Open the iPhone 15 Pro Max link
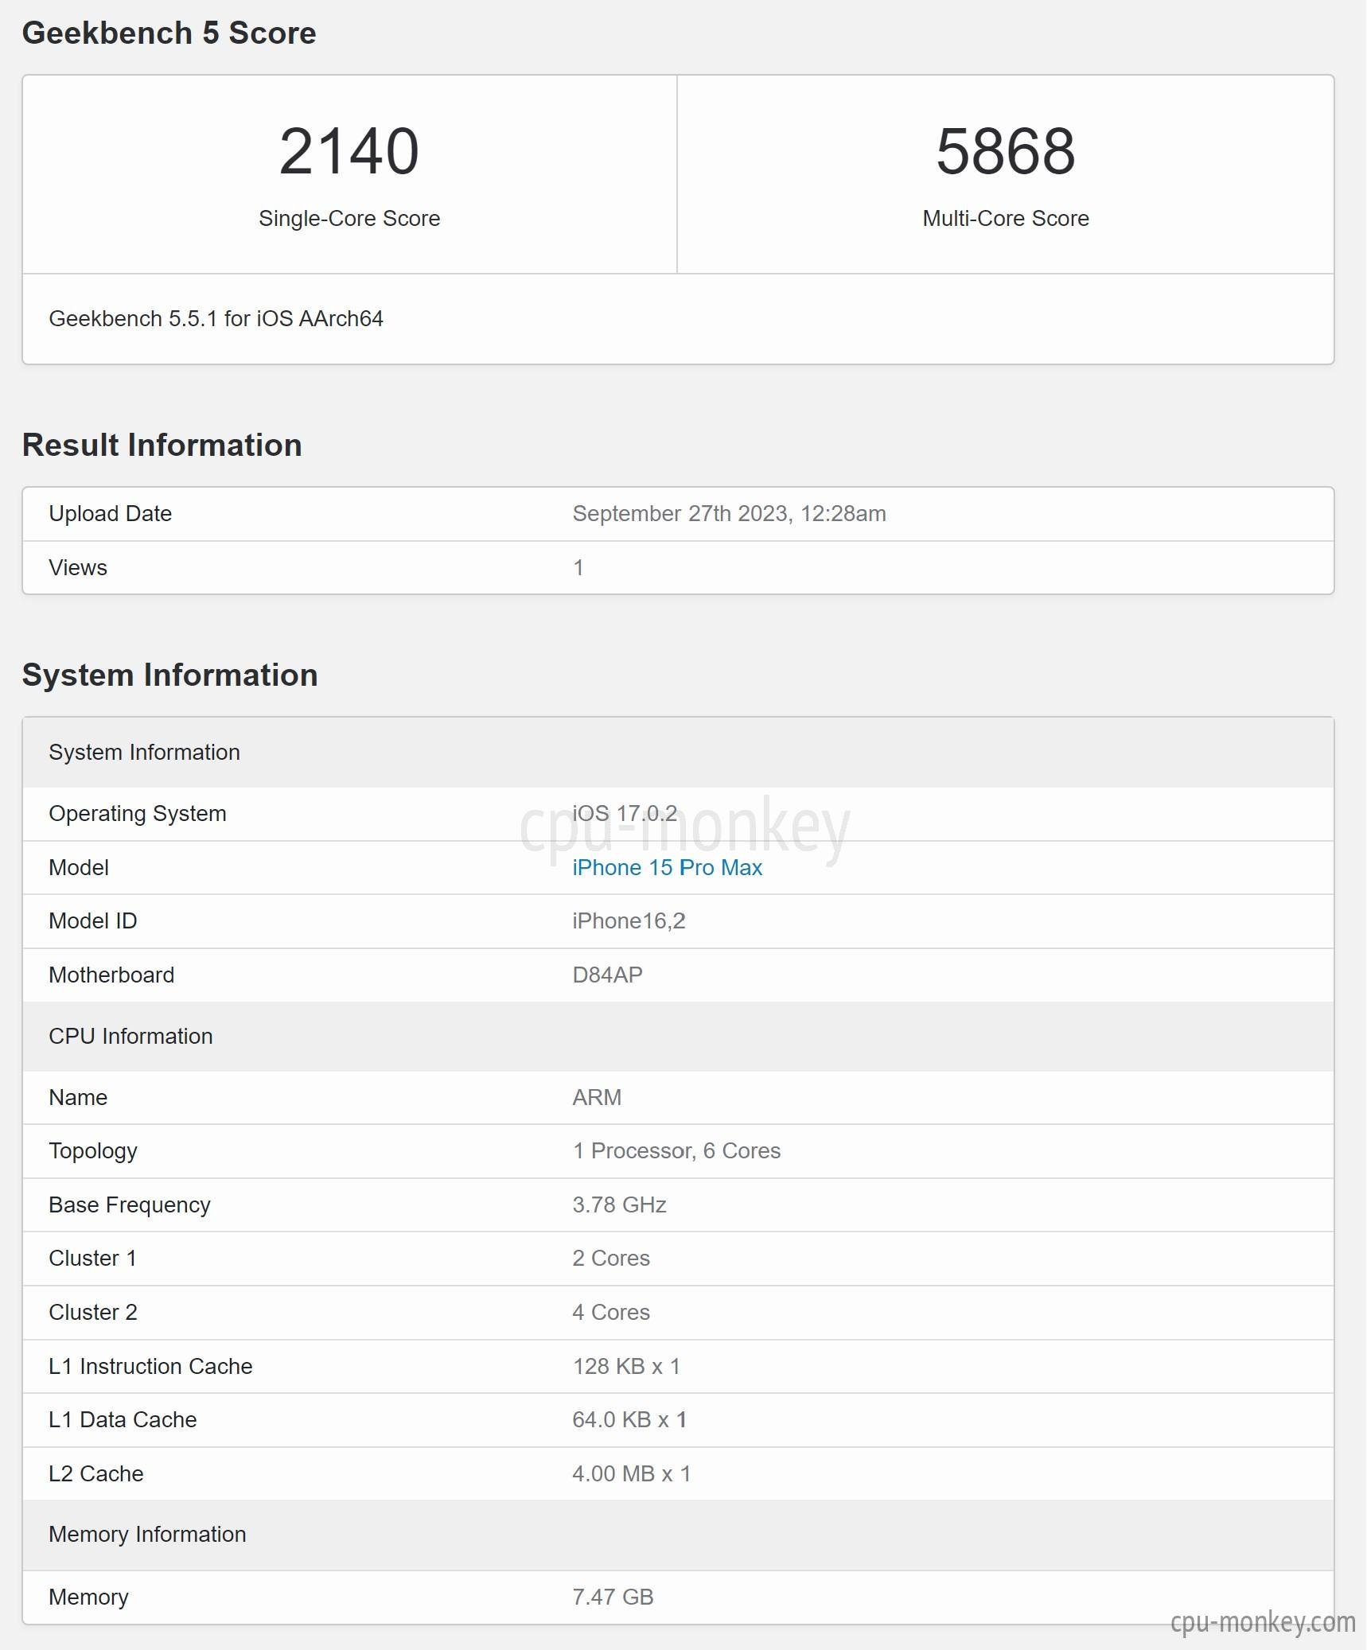Viewport: 1367px width, 1650px height. tap(667, 867)
